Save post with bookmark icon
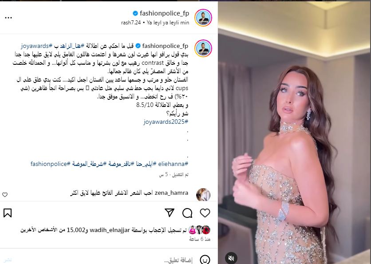371x264 pixels. click(x=8, y=213)
